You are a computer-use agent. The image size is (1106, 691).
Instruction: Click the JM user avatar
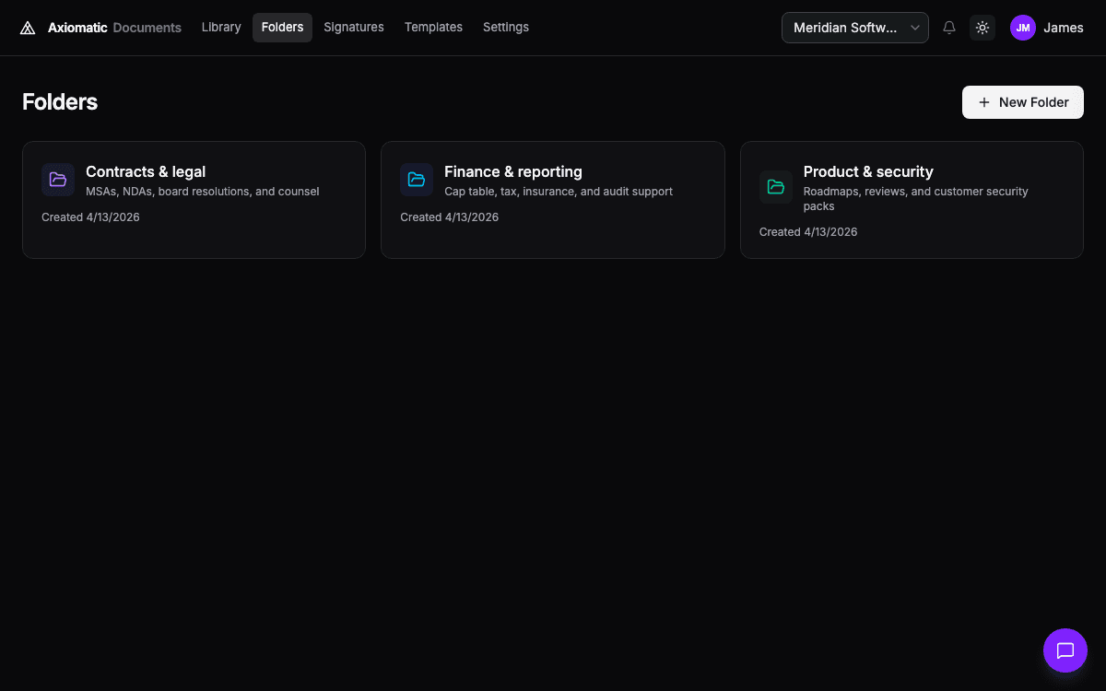pos(1023,28)
